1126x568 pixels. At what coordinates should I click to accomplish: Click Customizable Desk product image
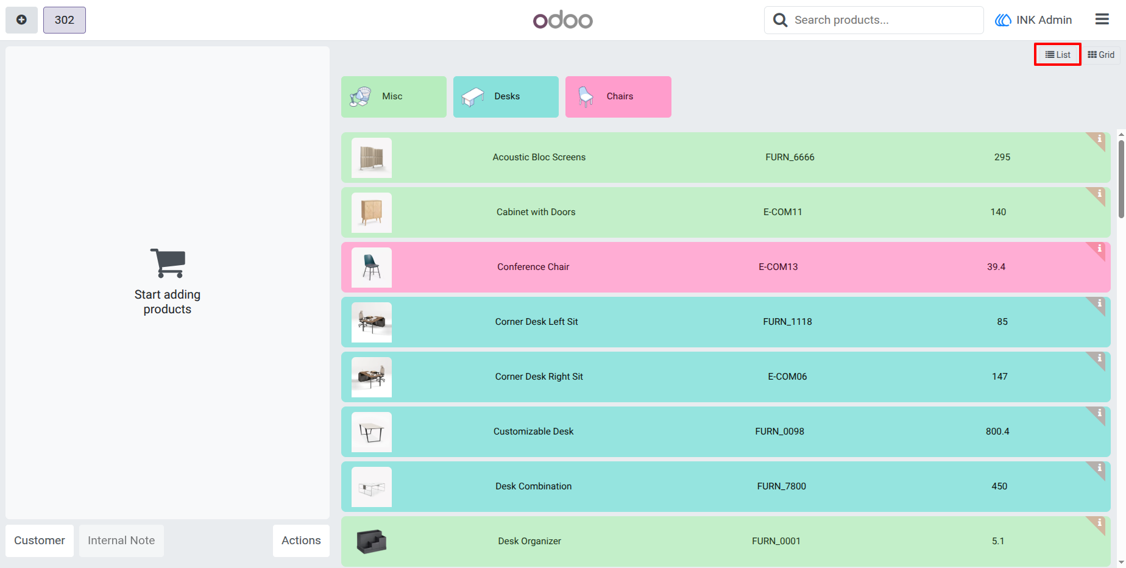(372, 432)
